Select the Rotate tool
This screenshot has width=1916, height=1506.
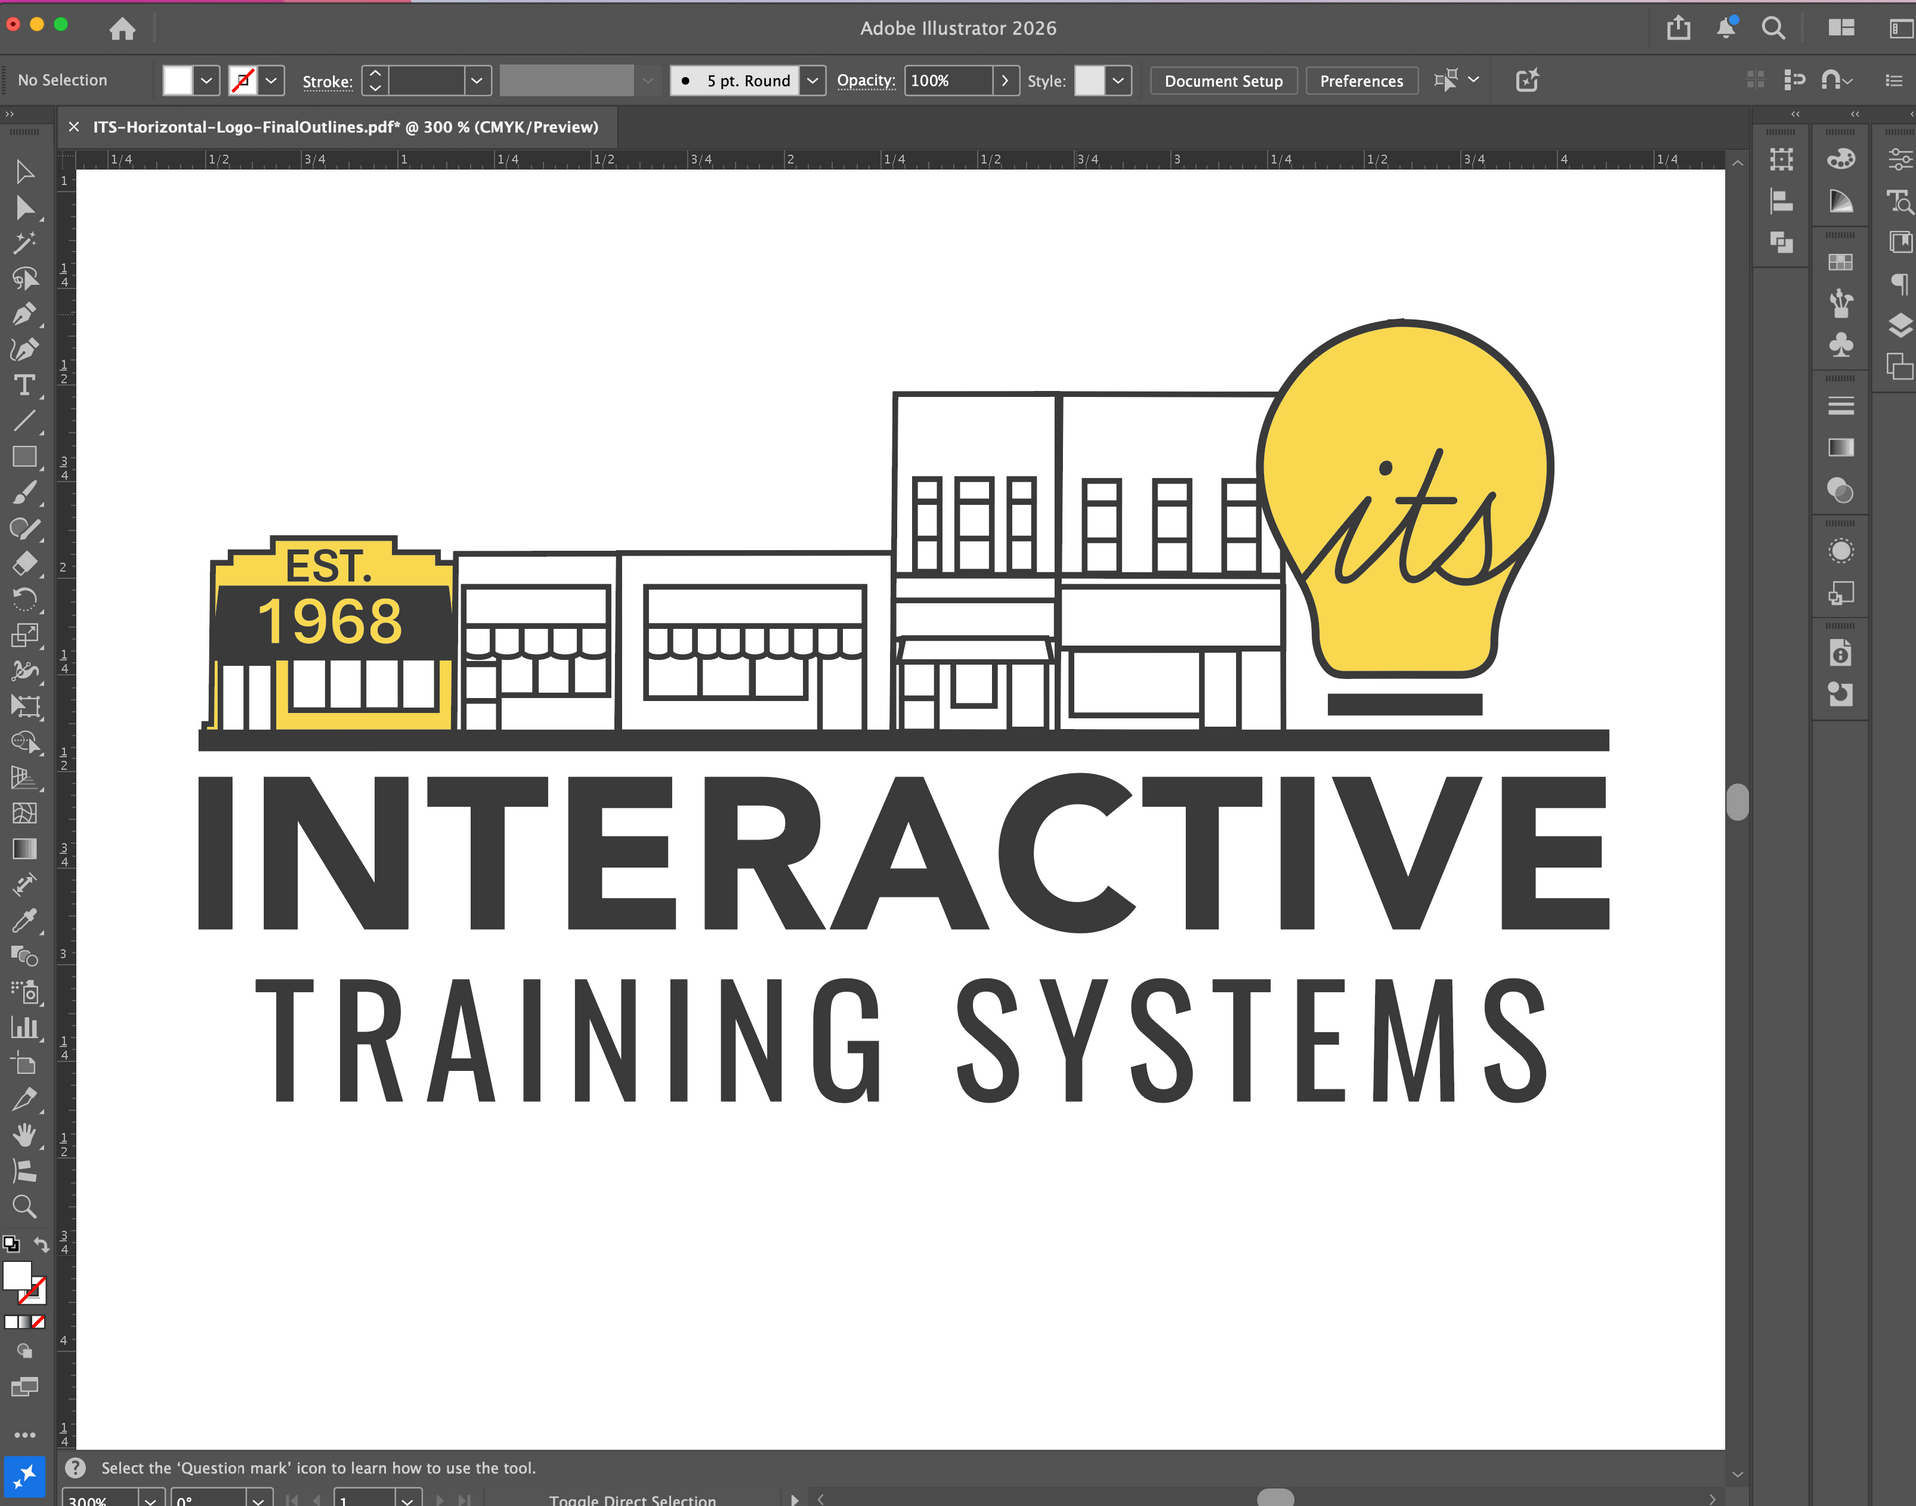pos(25,600)
